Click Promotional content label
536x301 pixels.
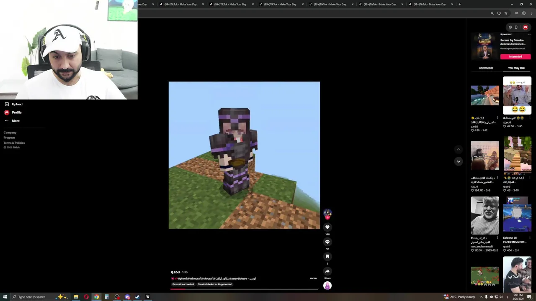(x=183, y=284)
